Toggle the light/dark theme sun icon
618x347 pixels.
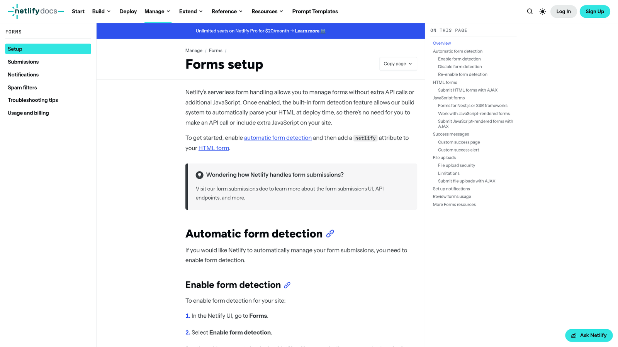[x=543, y=12]
